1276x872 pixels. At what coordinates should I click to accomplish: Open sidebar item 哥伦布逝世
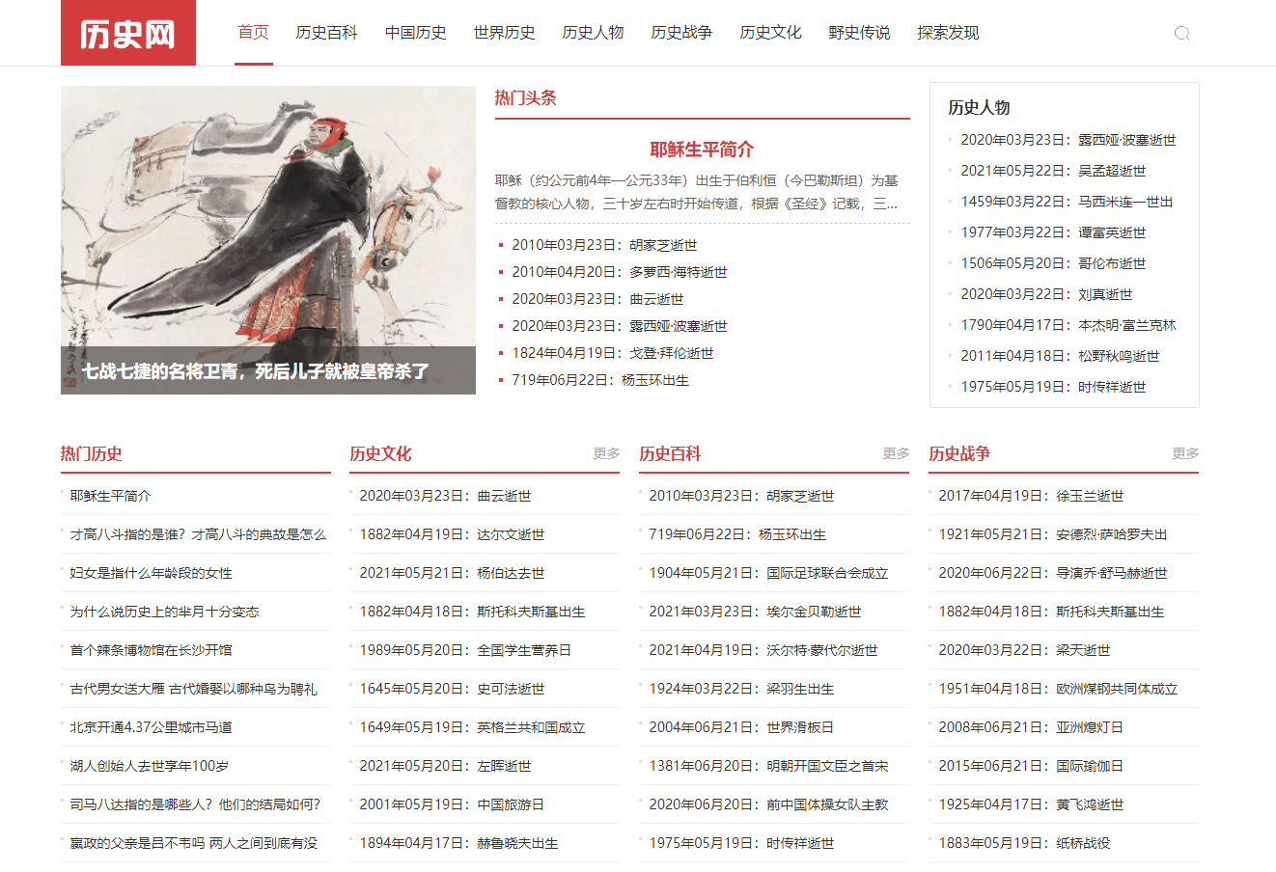pyautogui.click(x=1053, y=263)
